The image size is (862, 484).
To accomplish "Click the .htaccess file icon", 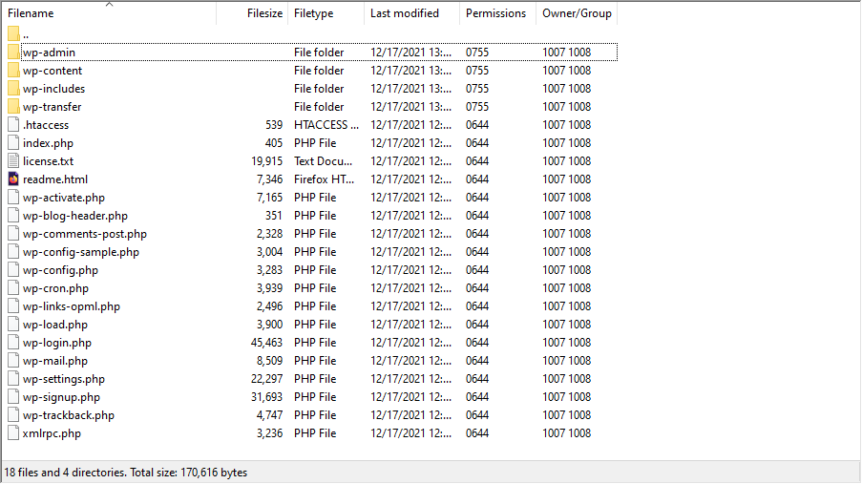I will tap(13, 125).
